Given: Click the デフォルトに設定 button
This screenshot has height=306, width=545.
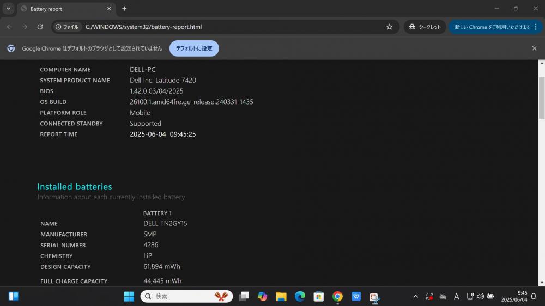Looking at the screenshot, I should coord(194,48).
